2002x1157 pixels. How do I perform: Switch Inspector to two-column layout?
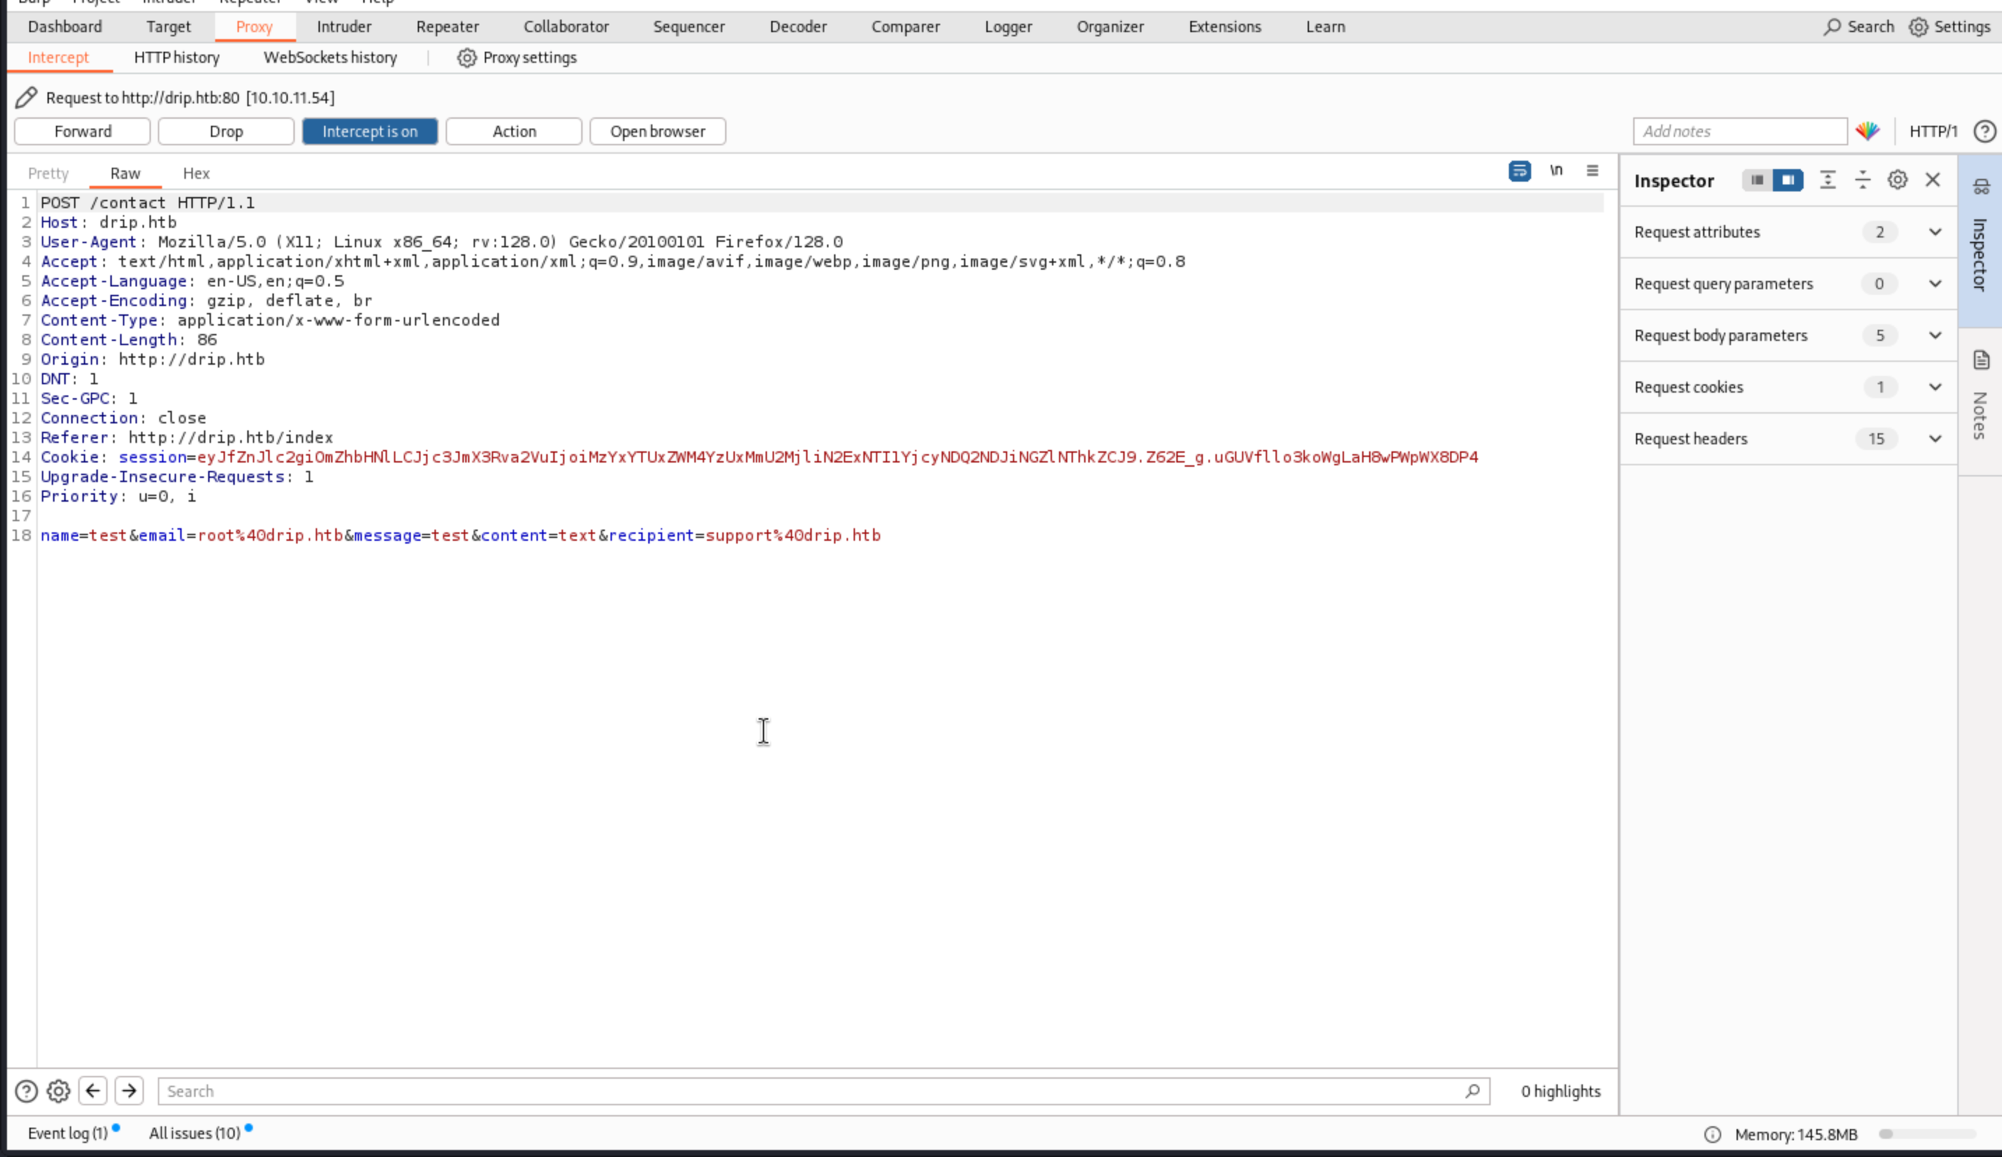(x=1788, y=180)
